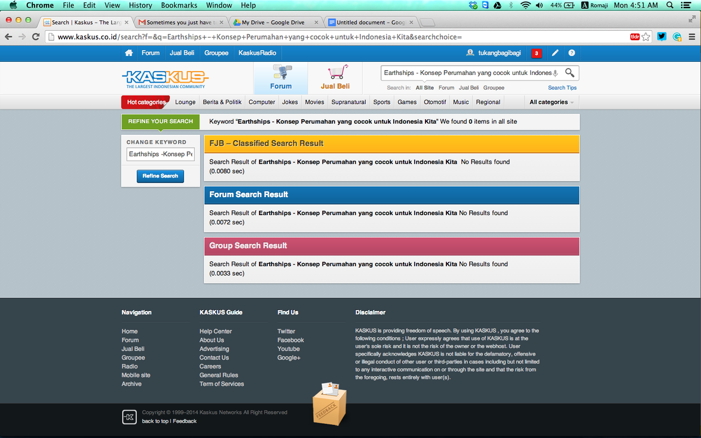
Task: Open the battery 44% status menu
Action: (x=562, y=5)
